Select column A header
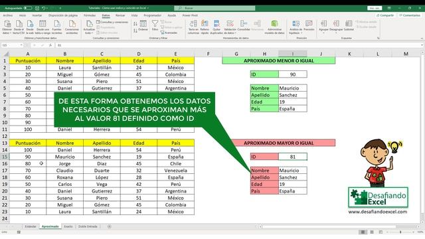 click(x=28, y=54)
